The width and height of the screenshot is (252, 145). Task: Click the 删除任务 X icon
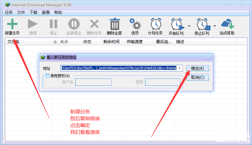tap(94, 24)
